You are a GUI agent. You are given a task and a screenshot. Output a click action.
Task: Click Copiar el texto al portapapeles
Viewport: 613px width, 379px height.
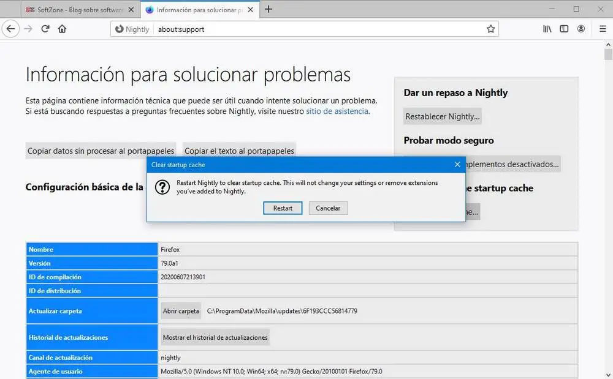click(x=239, y=151)
